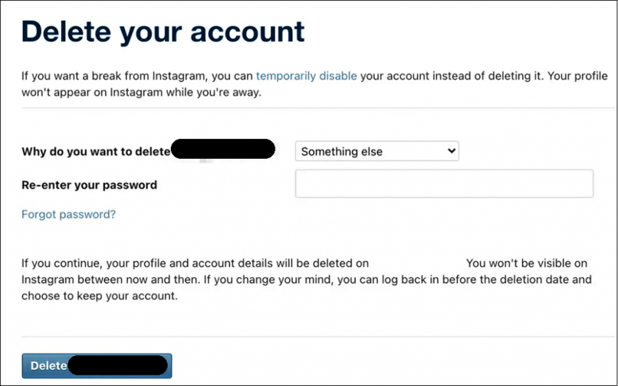
Task: Click the blacked-out name on the Delete button
Action: point(117,365)
